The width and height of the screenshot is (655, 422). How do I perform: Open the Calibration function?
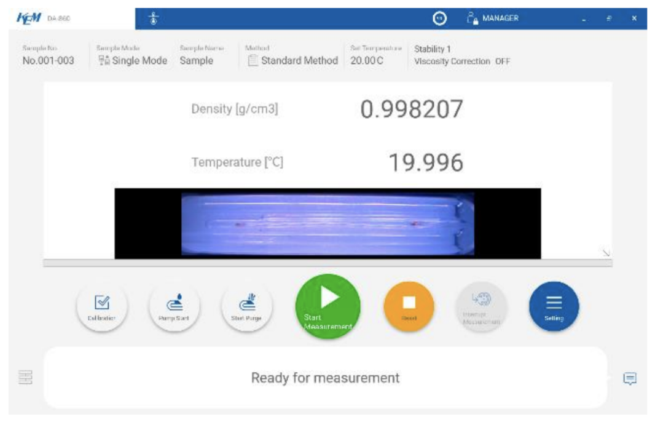point(102,306)
